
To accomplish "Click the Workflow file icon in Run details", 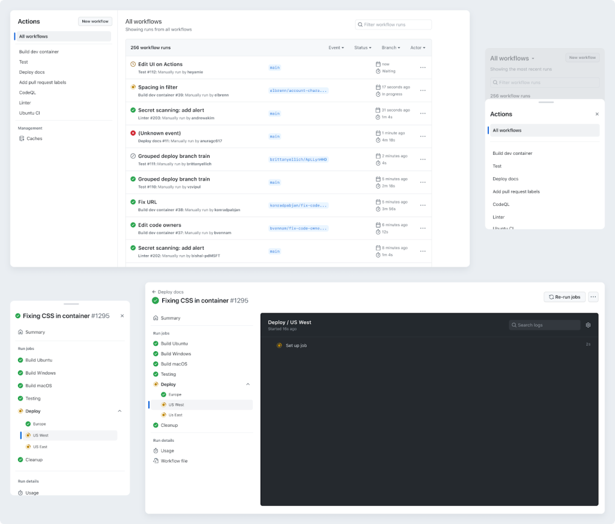I will (x=156, y=461).
